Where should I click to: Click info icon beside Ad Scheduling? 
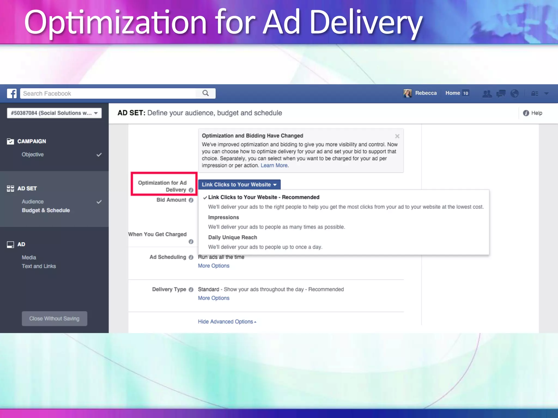[x=191, y=257]
